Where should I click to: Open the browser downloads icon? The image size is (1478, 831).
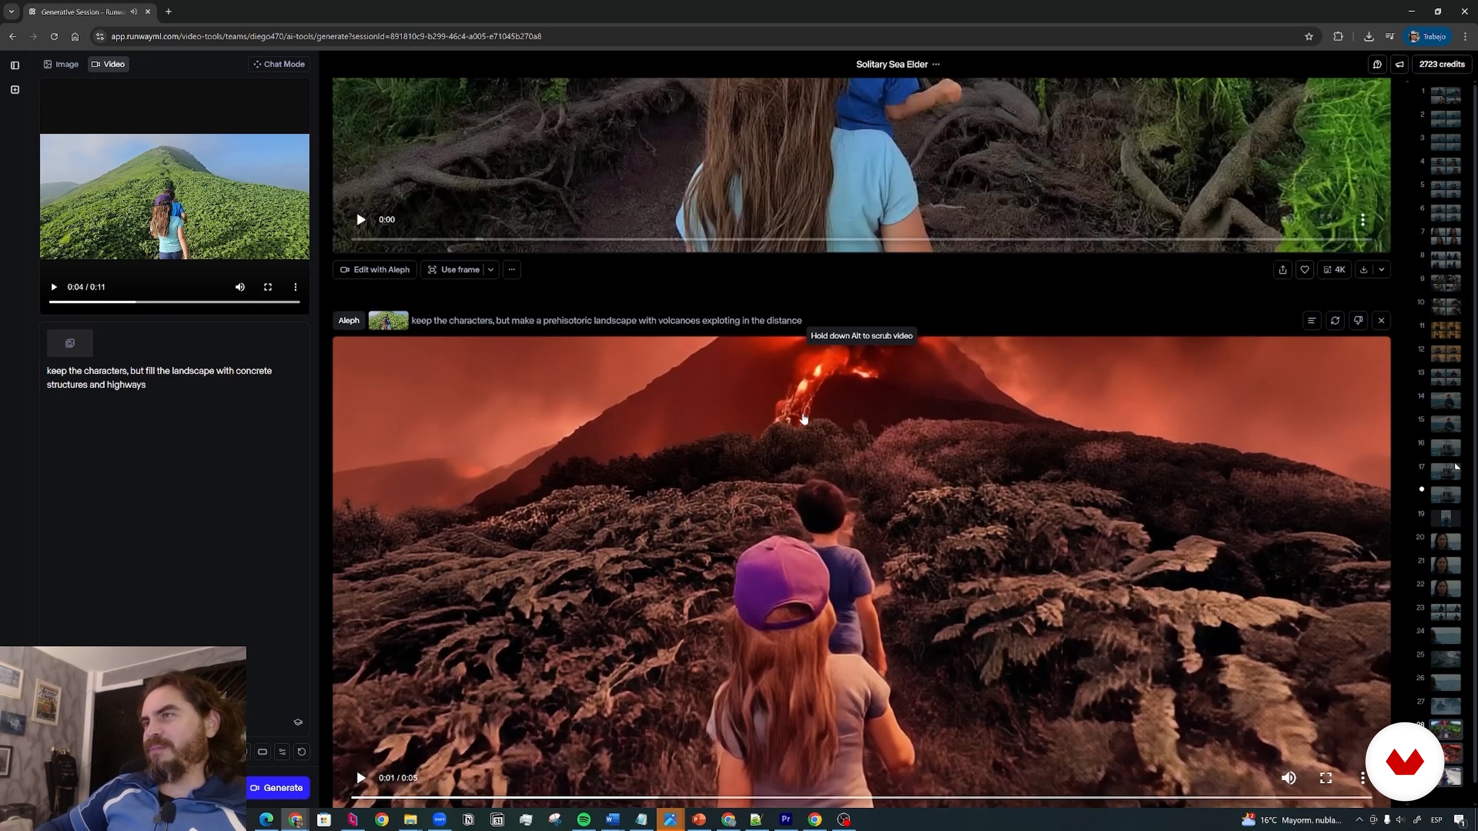click(1368, 37)
